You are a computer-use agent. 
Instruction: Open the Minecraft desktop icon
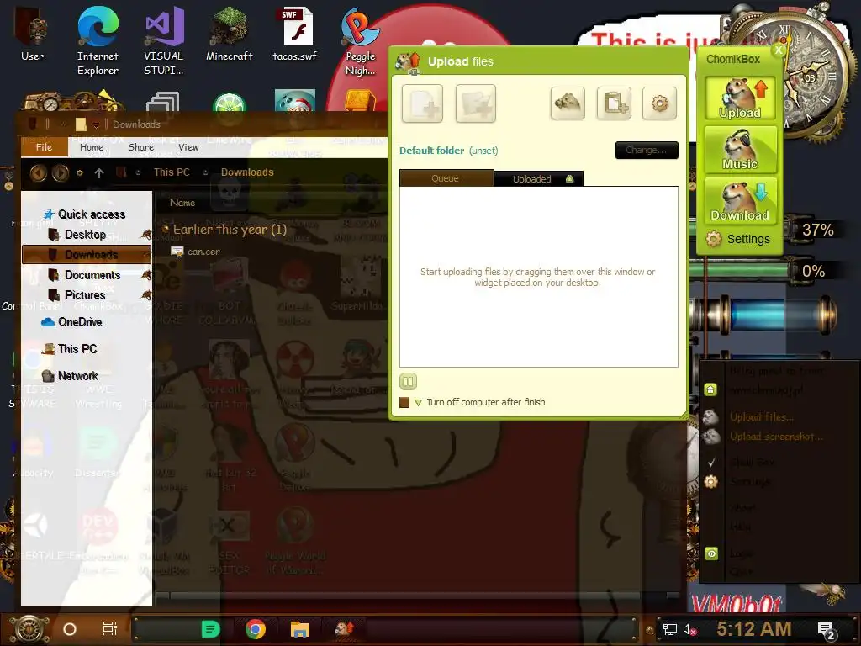coord(229,34)
